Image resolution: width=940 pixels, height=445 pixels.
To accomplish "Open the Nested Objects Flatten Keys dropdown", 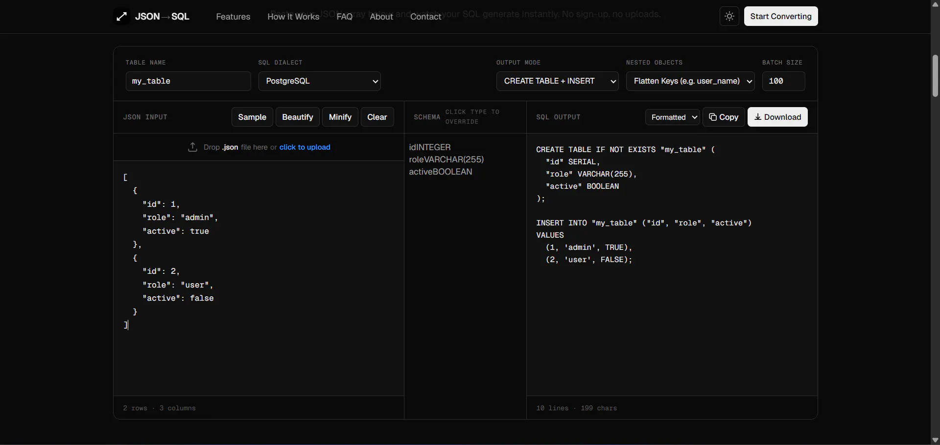I will point(690,81).
